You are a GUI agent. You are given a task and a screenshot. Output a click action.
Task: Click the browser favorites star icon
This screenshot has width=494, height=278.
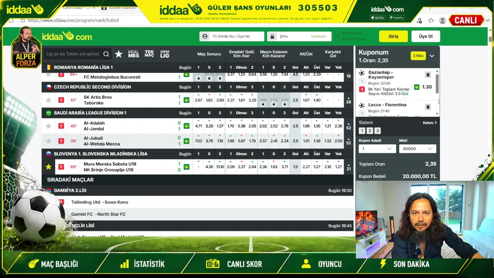pos(431,20)
